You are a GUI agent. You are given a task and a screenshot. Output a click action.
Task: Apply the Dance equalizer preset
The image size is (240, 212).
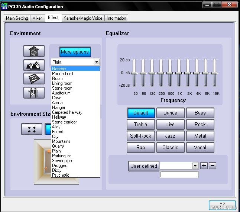[171, 113]
